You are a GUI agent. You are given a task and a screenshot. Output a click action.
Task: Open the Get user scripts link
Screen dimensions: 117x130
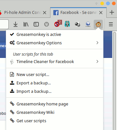click(55, 121)
